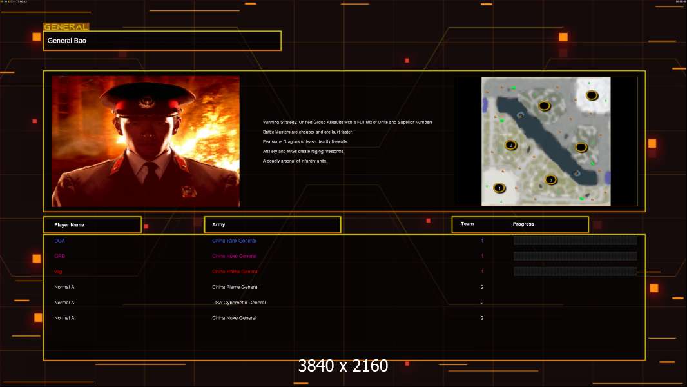687x387 pixels.
Task: Click the unnumbered start marker on the map's east side
Action: tap(581, 147)
